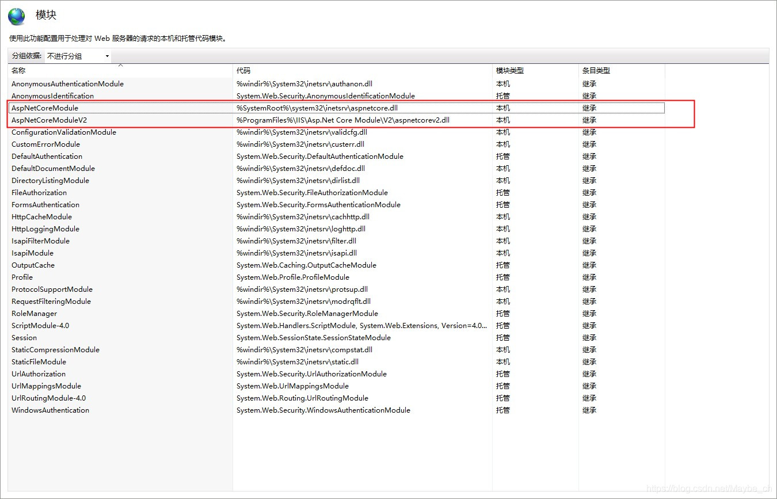Click System.Web.Profile.ProfileModule code cell
The width and height of the screenshot is (777, 499).
293,277
